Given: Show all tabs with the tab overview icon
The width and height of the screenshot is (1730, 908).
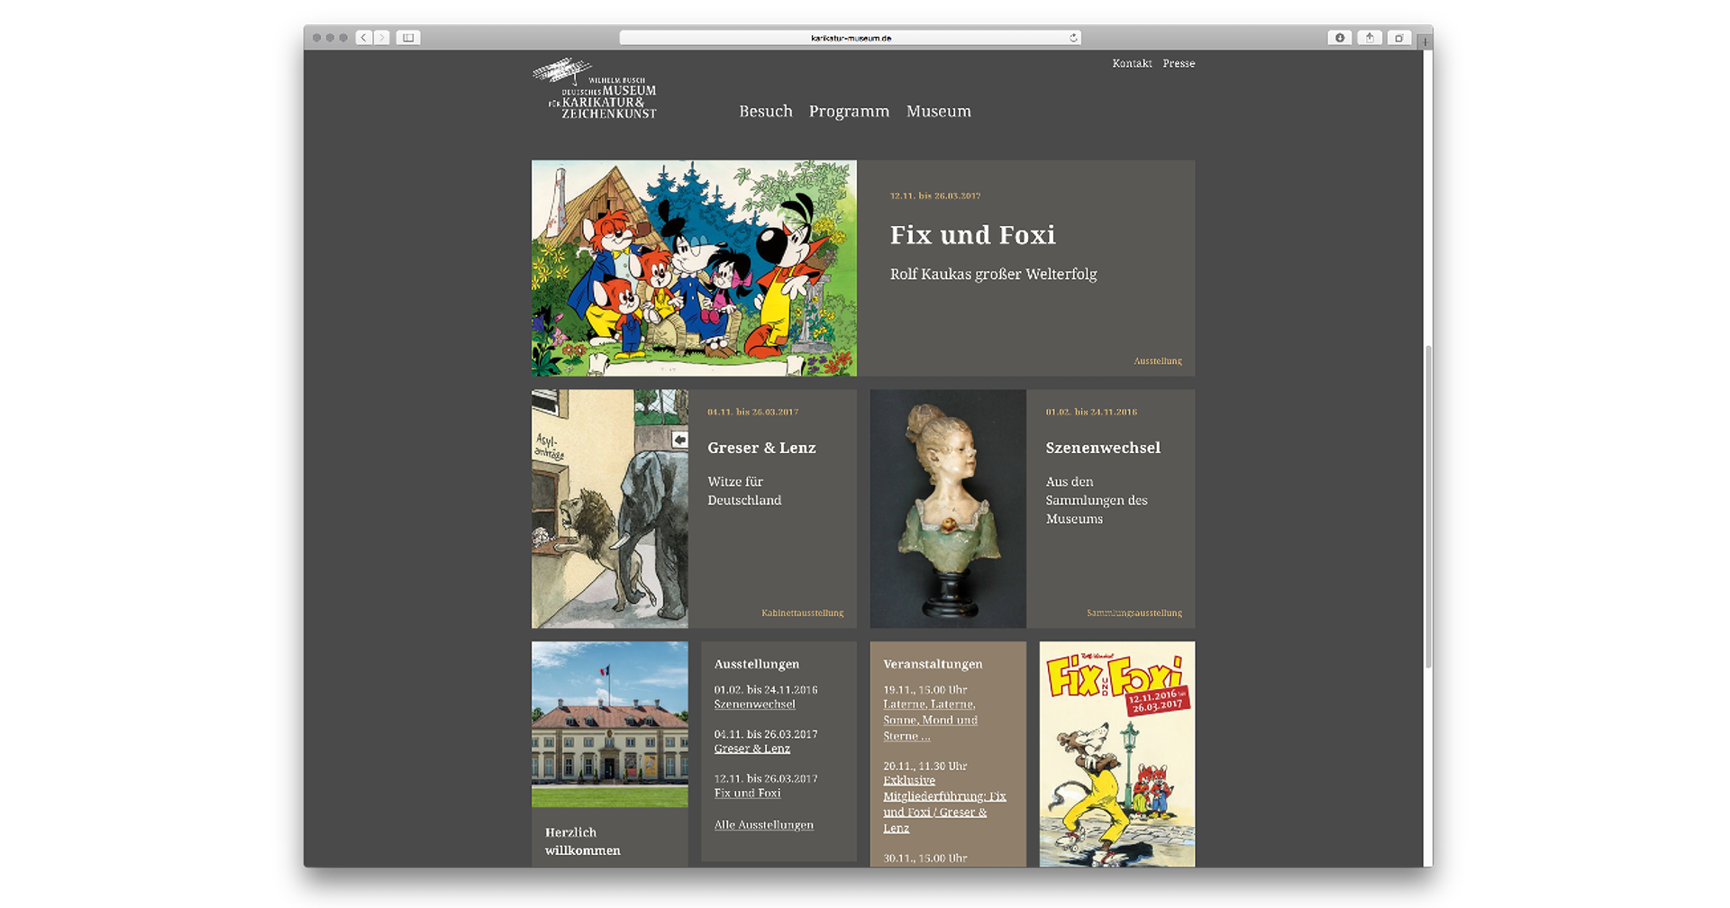Looking at the screenshot, I should coord(1399,38).
